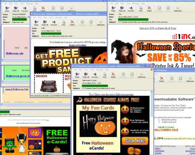Screen dimensions: 195x155
Task: Click the GET FREE PRODUCT SAMPLES banner
Action: [70, 60]
